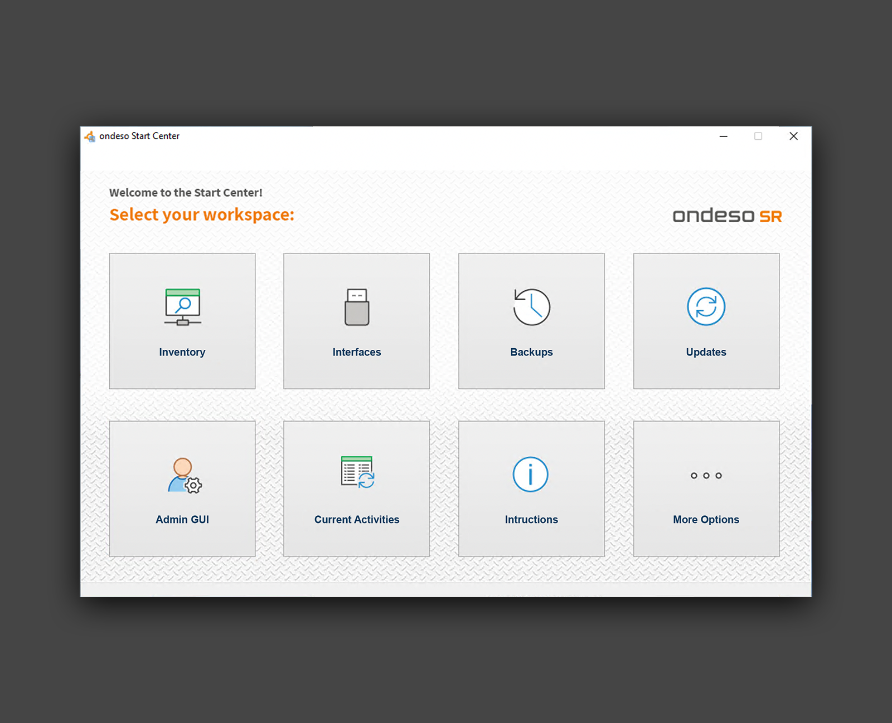Screen dimensions: 892x723
Task: Launch Admin GUI user gear icon
Action: tap(185, 475)
